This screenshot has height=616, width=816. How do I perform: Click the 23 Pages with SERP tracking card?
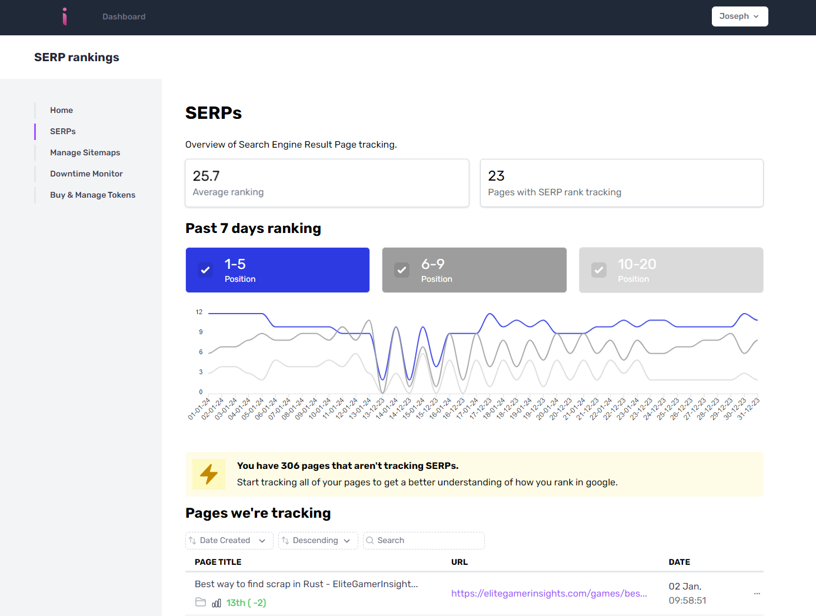tap(621, 183)
